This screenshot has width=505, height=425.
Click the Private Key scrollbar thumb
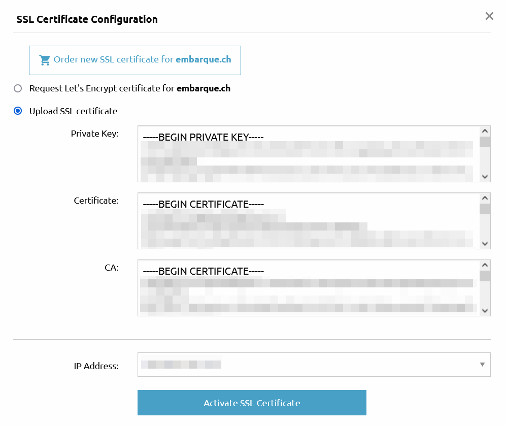coord(485,142)
